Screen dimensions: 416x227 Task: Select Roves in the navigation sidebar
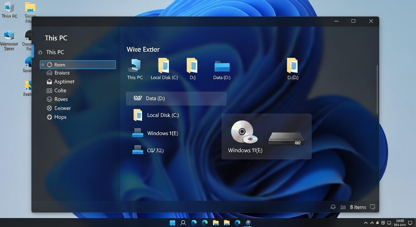61,99
